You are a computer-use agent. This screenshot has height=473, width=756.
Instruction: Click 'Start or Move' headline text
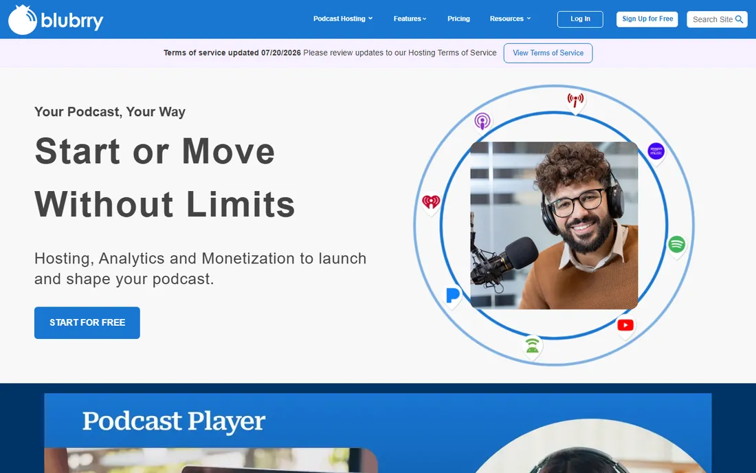pos(155,151)
